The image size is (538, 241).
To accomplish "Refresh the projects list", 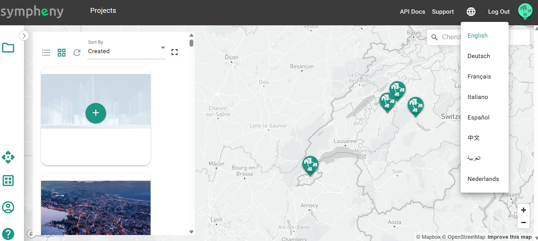I will coord(77,53).
